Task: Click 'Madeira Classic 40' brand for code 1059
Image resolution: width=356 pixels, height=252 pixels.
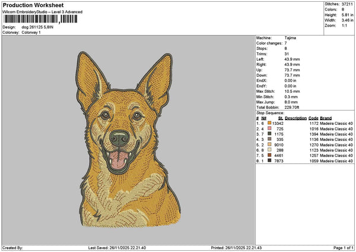Action: pyautogui.click(x=336, y=161)
